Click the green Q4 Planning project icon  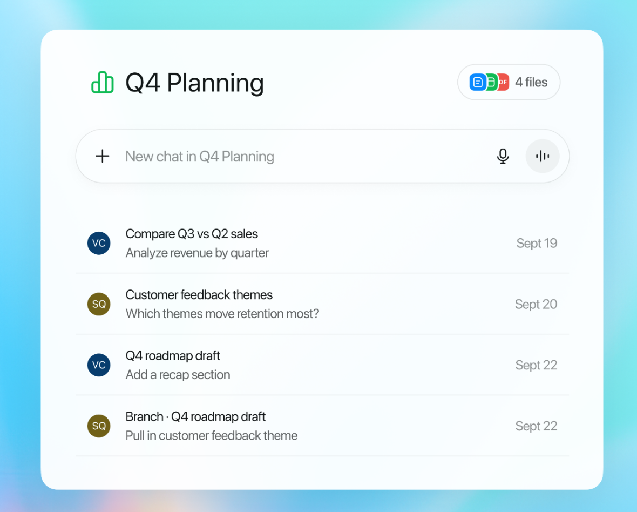[103, 82]
